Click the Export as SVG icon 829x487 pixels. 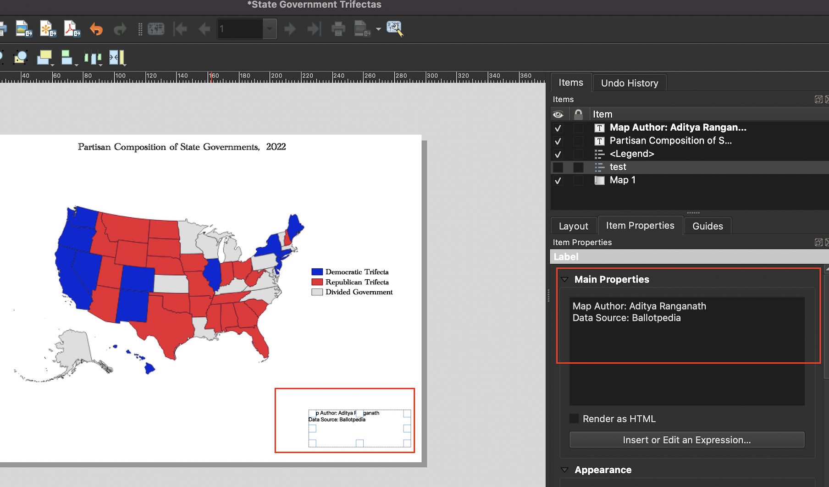coord(47,29)
